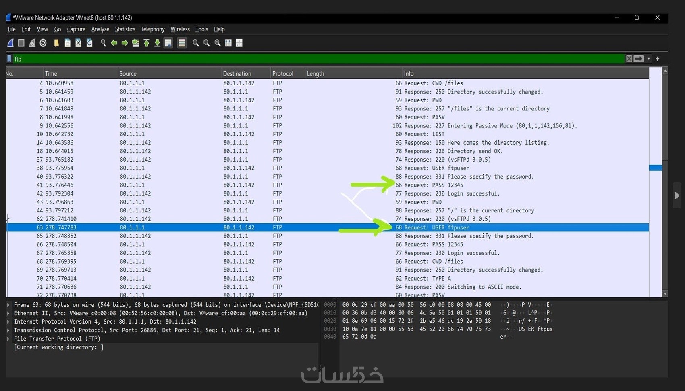Add a filter button with the plus
The width and height of the screenshot is (685, 391).
tap(658, 59)
